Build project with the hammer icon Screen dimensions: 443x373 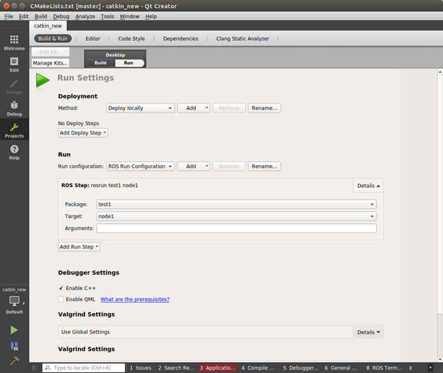tap(14, 361)
